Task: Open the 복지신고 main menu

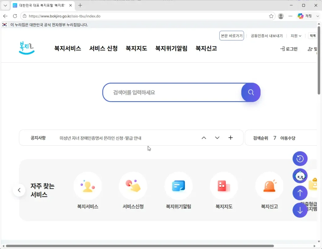Action: (x=206, y=48)
